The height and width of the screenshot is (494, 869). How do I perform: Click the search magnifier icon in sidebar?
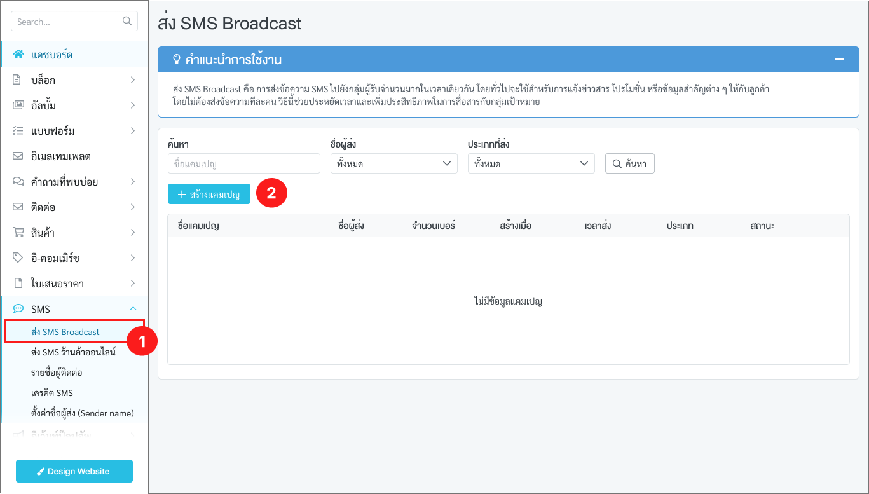pos(127,21)
